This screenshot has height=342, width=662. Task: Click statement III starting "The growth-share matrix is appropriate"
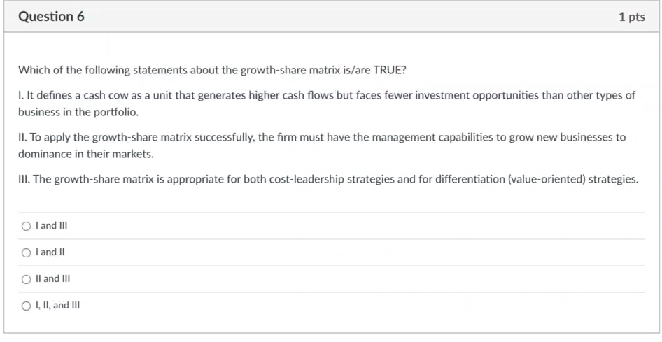point(328,180)
